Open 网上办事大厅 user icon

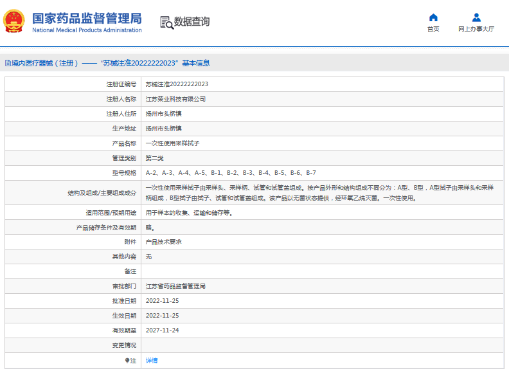point(476,17)
